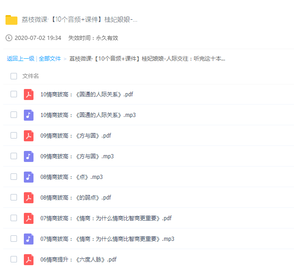Click music icon of 10情商拔高《圆通的人际关系》.mp3

coord(29,115)
